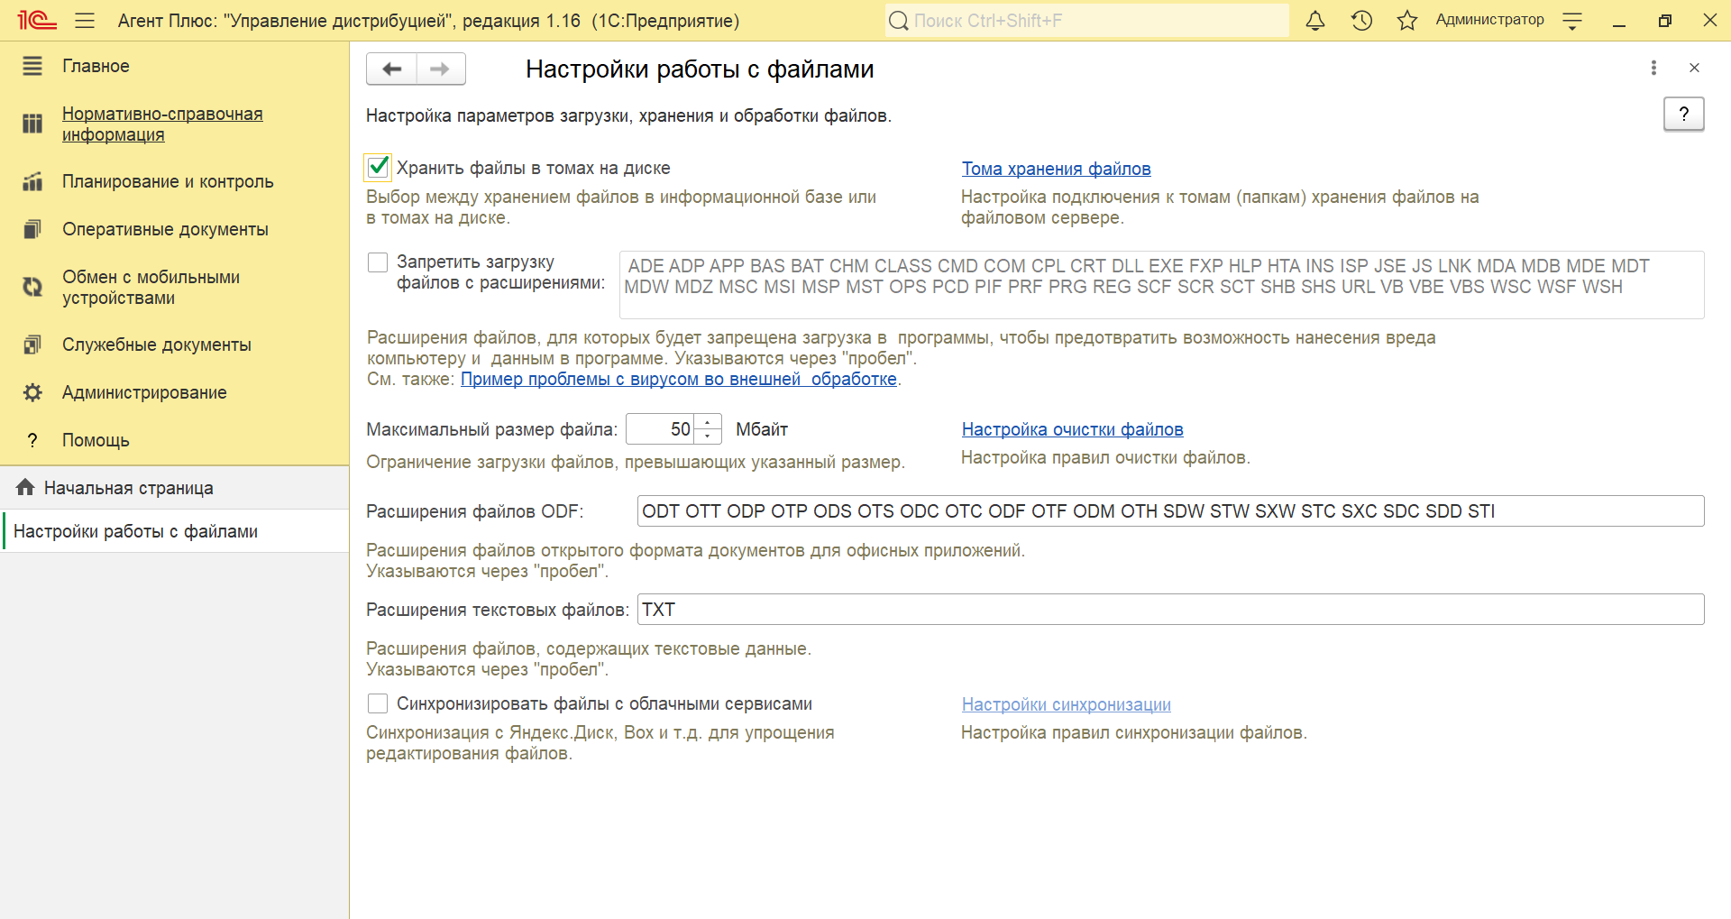
Task: Click the Максимальный размер файла label
Action: point(491,429)
